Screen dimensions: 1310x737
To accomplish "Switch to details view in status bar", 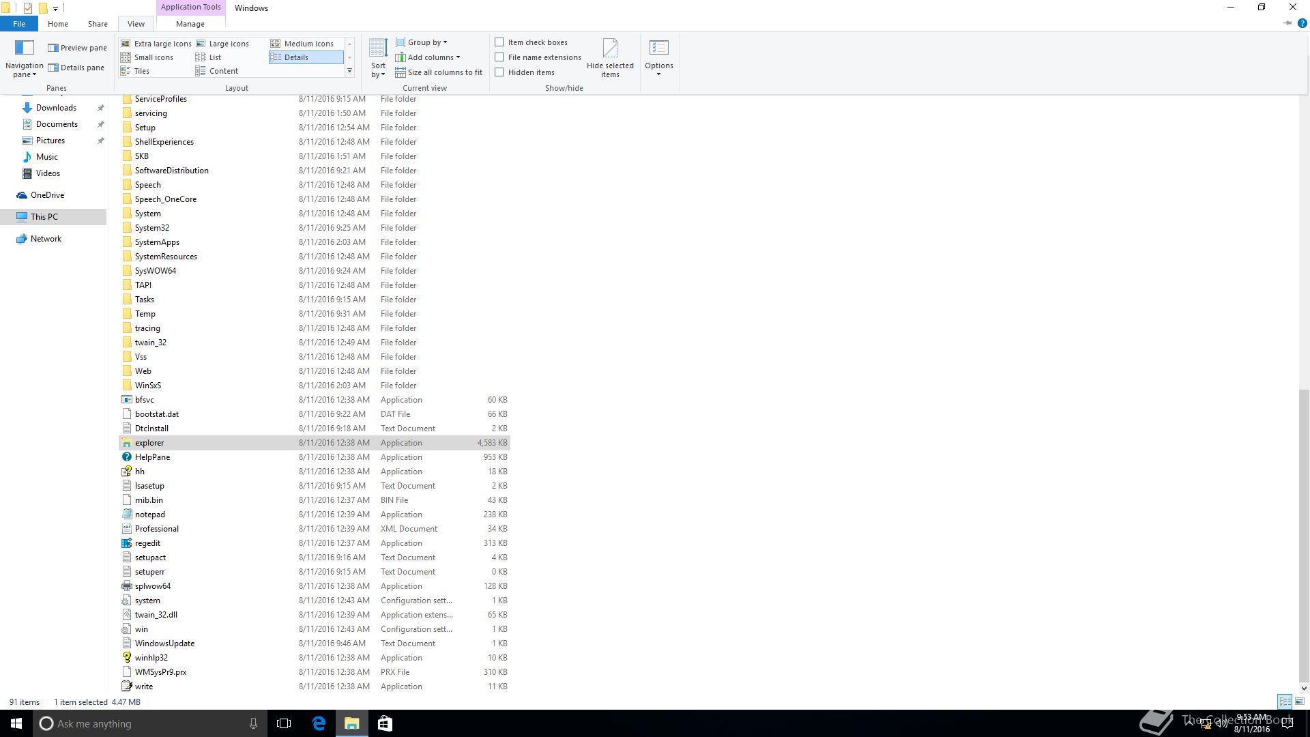I will (x=1285, y=702).
